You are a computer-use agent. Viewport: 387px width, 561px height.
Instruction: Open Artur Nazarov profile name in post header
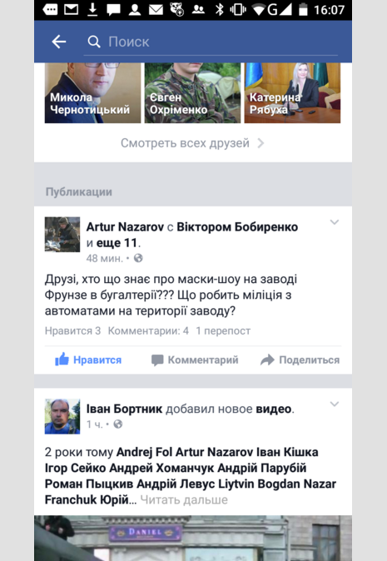pos(125,227)
